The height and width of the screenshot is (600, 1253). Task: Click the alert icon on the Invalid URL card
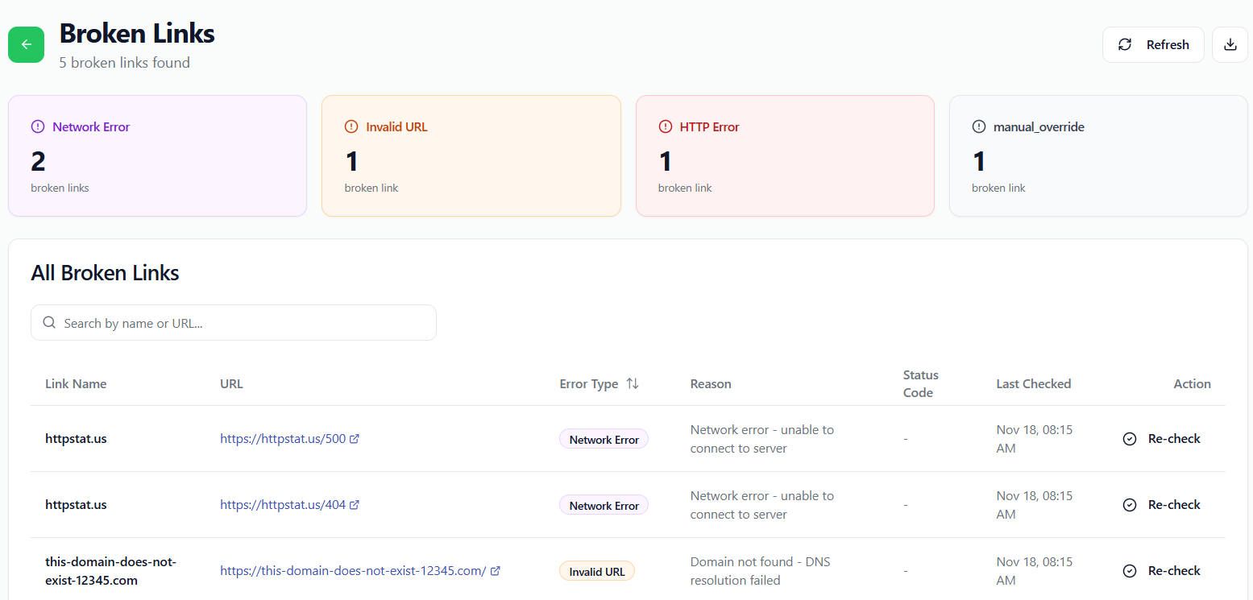(351, 126)
